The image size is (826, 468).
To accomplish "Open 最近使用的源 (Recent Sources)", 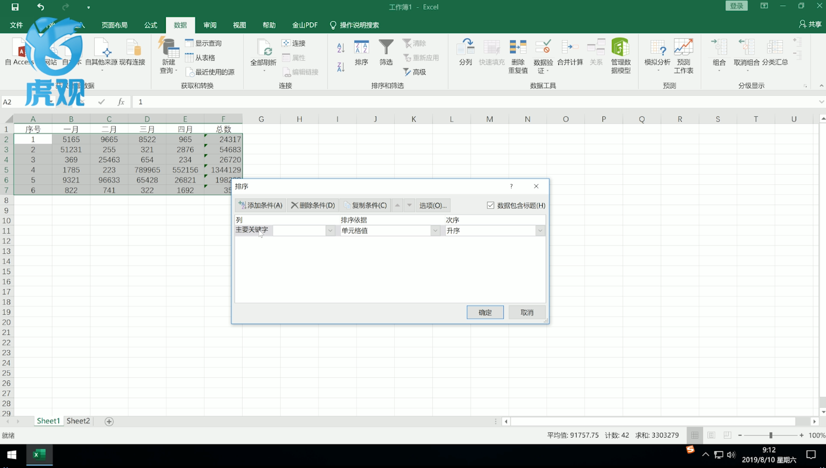I will 210,72.
